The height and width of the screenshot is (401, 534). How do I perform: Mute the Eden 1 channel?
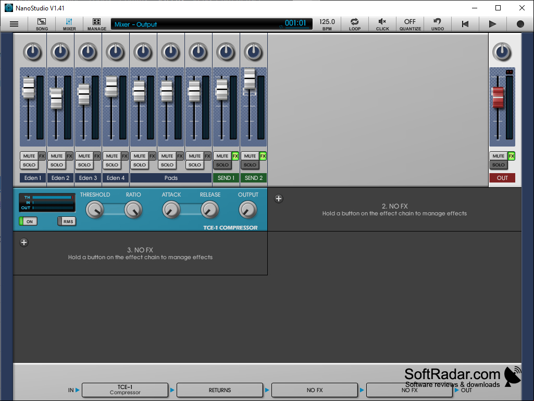[x=29, y=156]
